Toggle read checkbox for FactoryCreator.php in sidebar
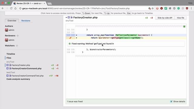The width and height of the screenshot is (194, 109). (x=8, y=65)
